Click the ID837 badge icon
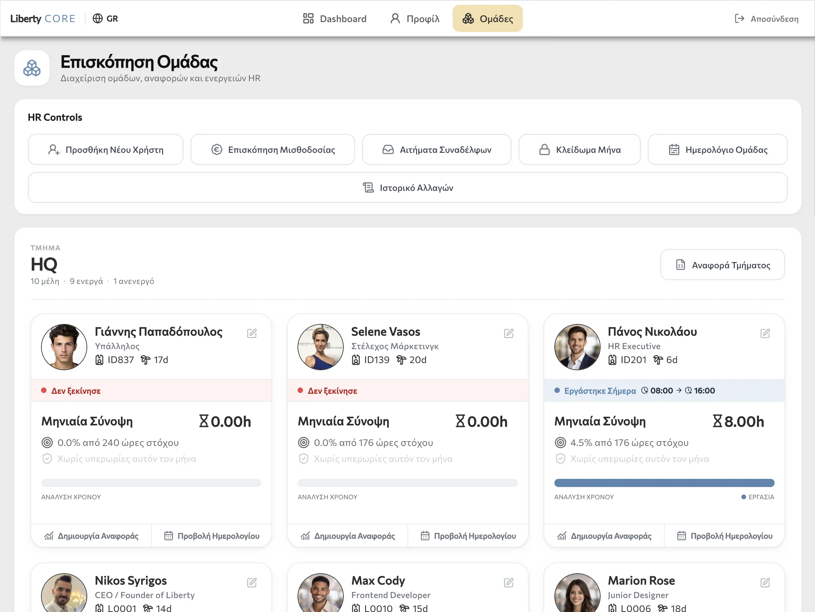The image size is (815, 612). (x=99, y=360)
